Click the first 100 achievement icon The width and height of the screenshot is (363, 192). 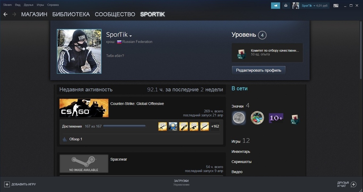tap(184, 126)
